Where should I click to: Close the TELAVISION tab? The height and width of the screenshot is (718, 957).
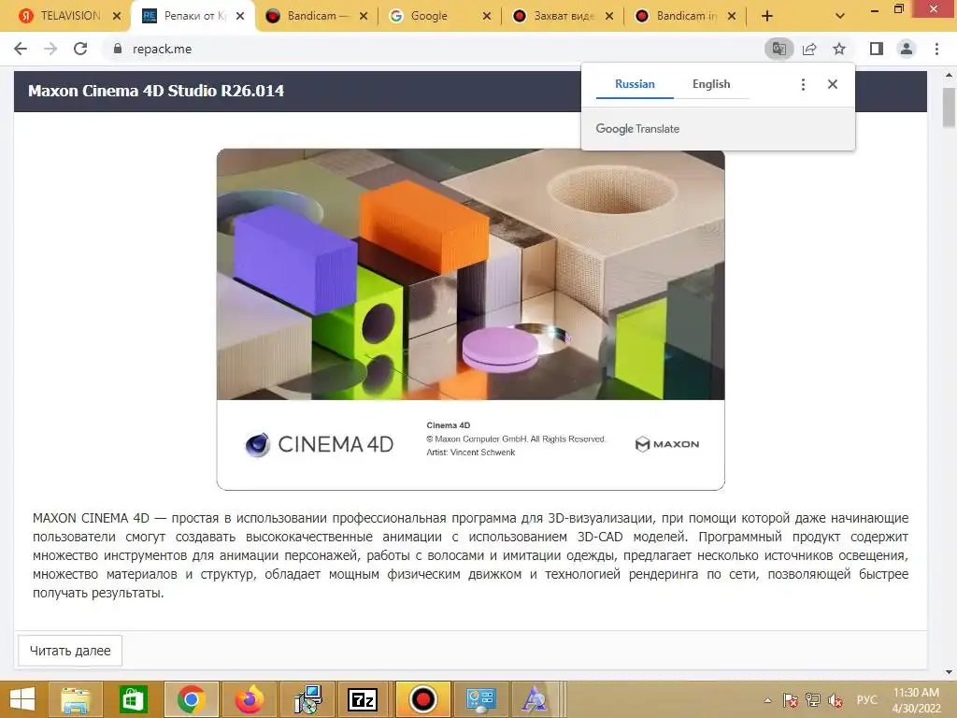[x=117, y=16]
